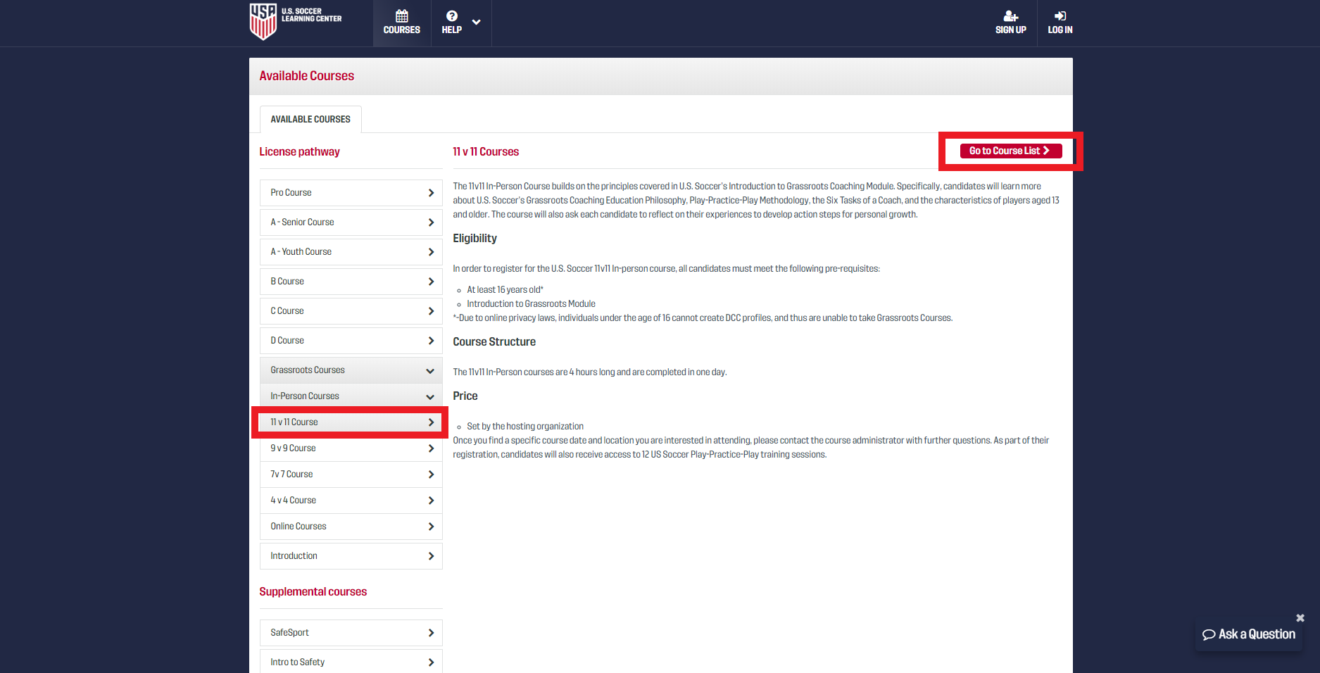This screenshot has height=673, width=1320.
Task: Open C Course in license pathway
Action: click(351, 311)
